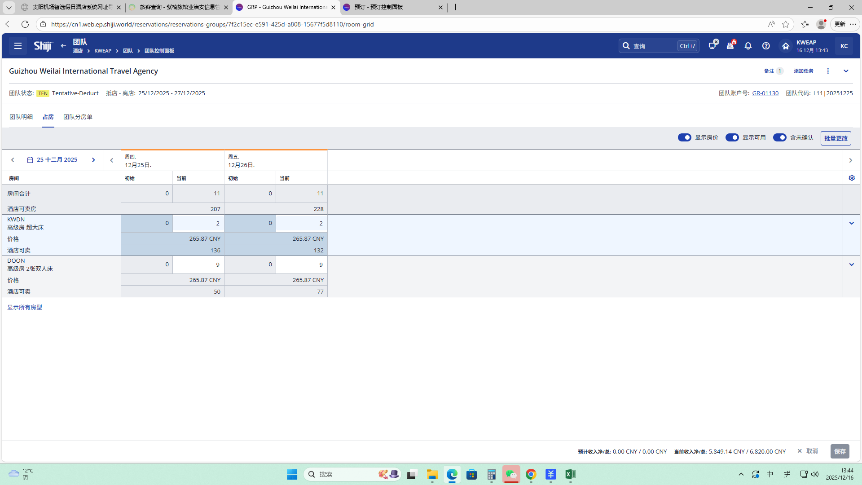Toggle the 显示可用 switch

[x=732, y=137]
